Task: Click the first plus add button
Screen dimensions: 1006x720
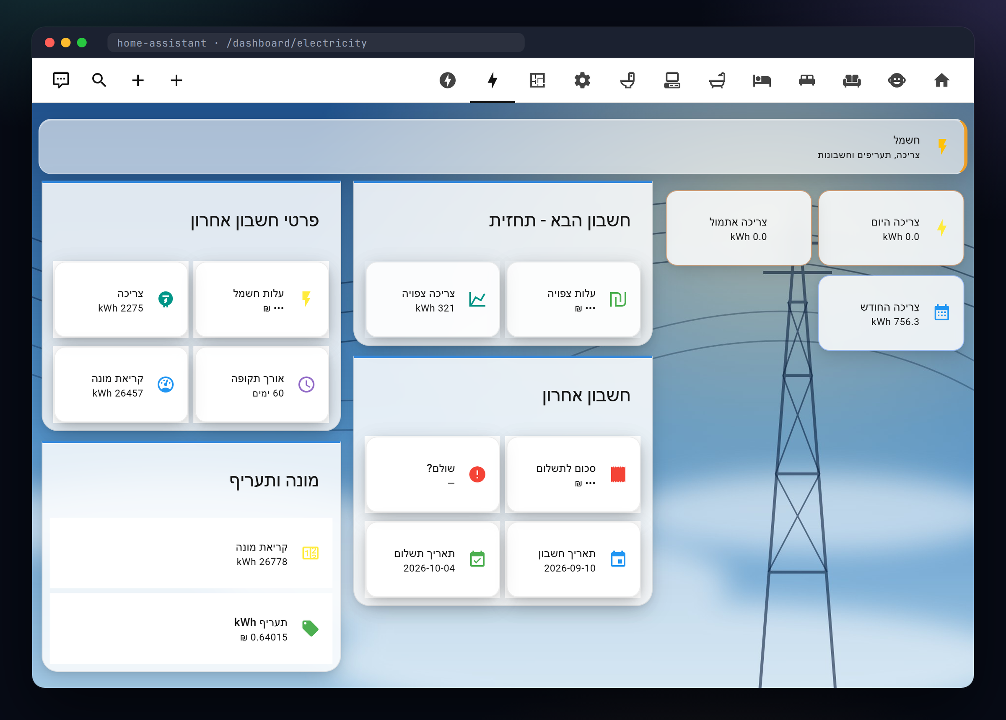Action: tap(138, 80)
